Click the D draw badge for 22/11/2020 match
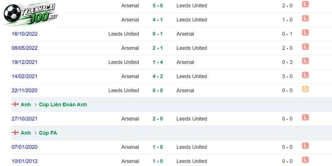332x166 pixels. coord(305,89)
